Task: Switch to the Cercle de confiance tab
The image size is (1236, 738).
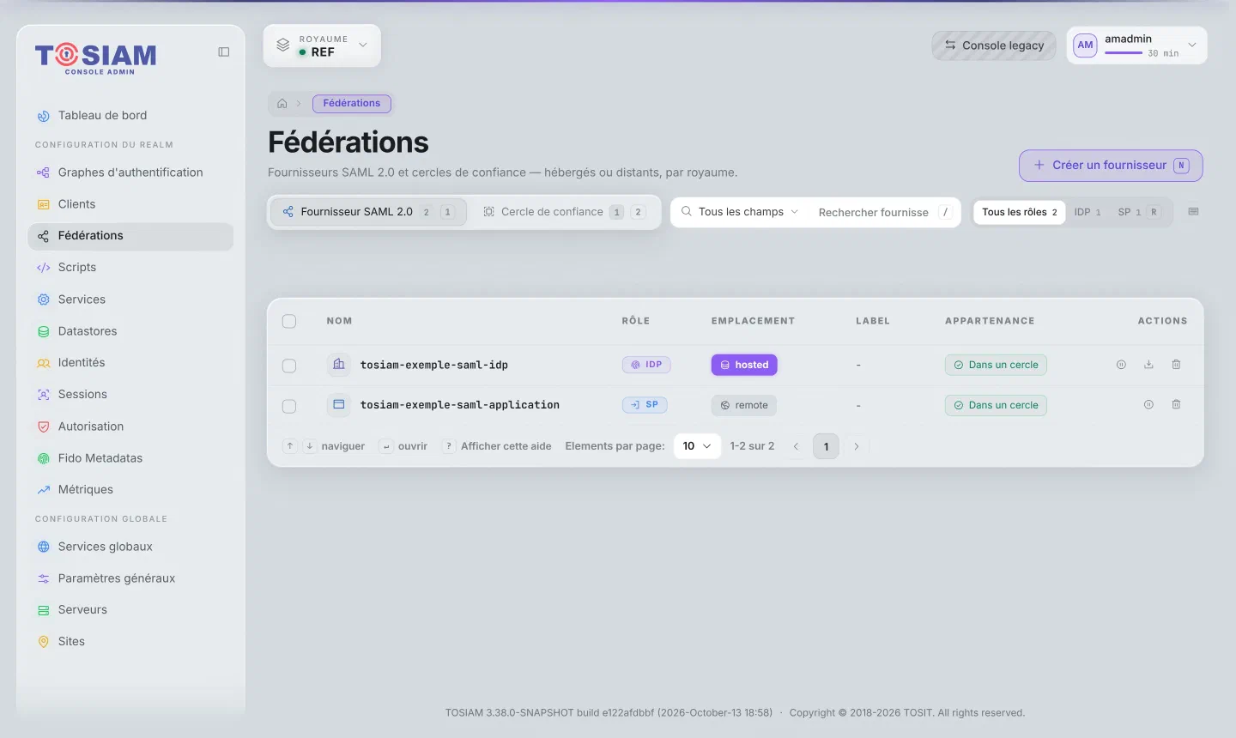Action: click(x=564, y=212)
